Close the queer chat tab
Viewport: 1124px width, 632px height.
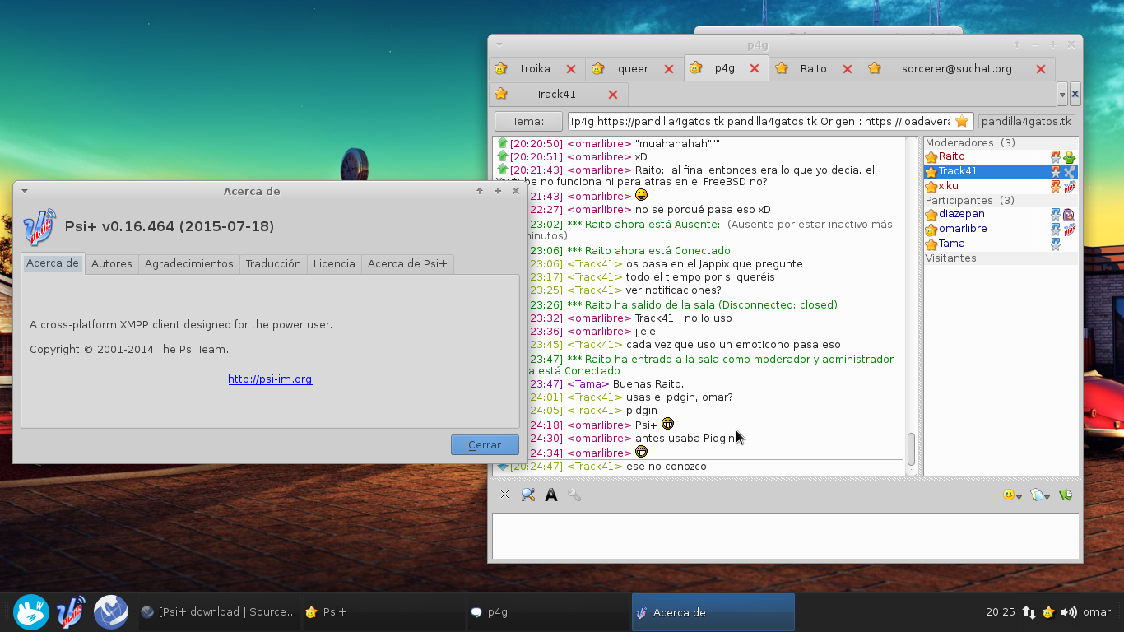[669, 69]
